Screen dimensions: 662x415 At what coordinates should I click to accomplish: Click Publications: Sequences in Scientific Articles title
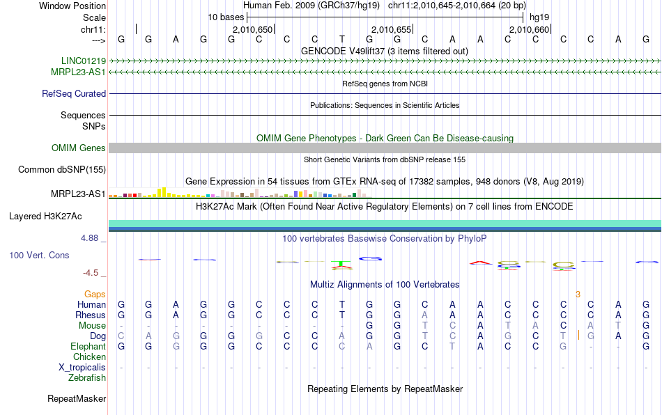385,105
